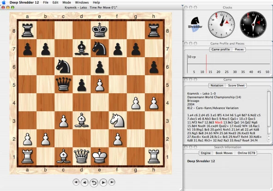Click the highlighted move Nbc6 in notation

pos(218,122)
